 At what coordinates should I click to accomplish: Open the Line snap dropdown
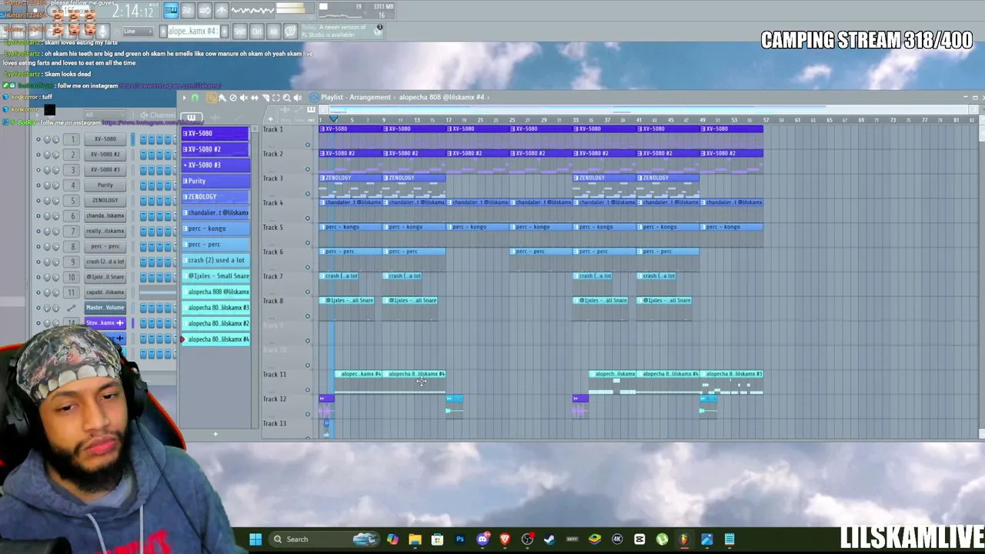click(x=139, y=32)
